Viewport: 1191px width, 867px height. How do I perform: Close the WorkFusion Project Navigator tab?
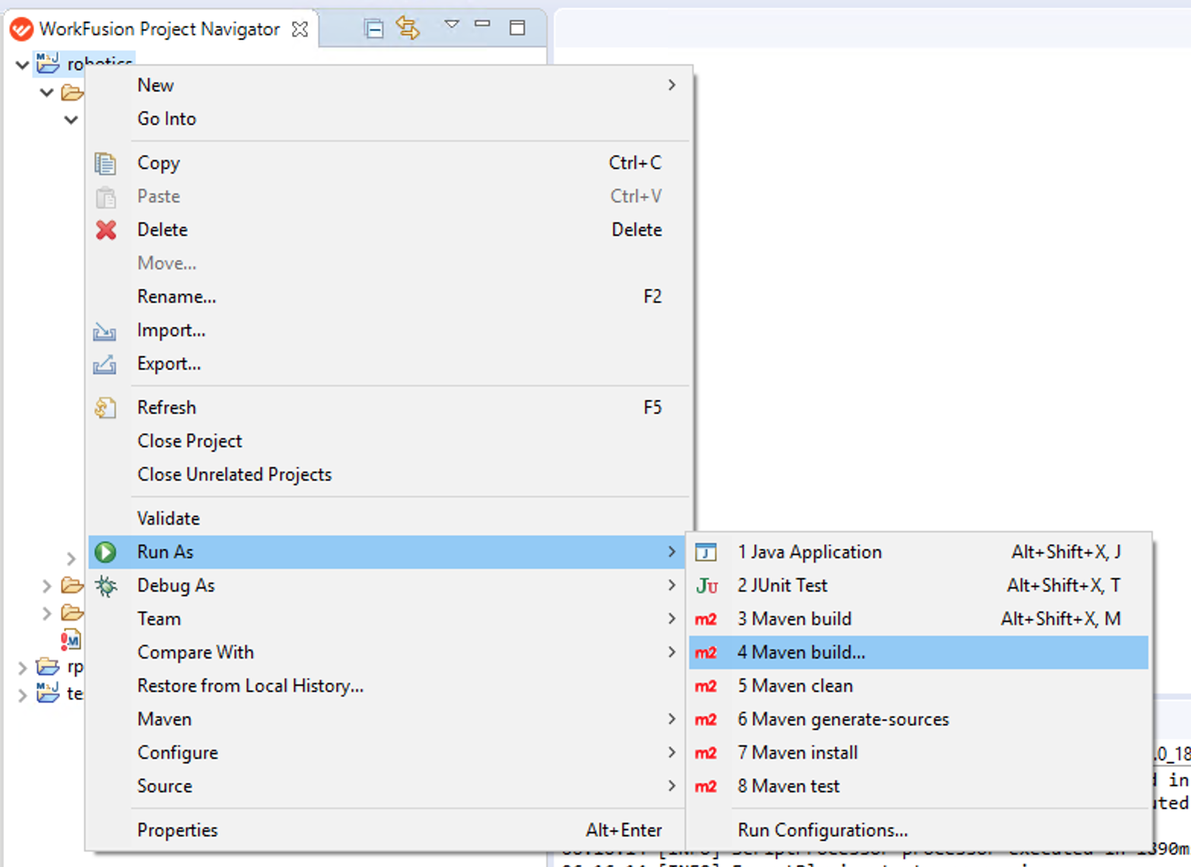(300, 29)
